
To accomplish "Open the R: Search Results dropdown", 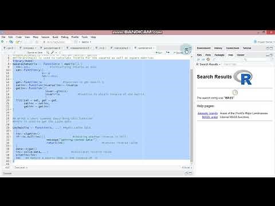I will pyautogui.click(x=209, y=64).
